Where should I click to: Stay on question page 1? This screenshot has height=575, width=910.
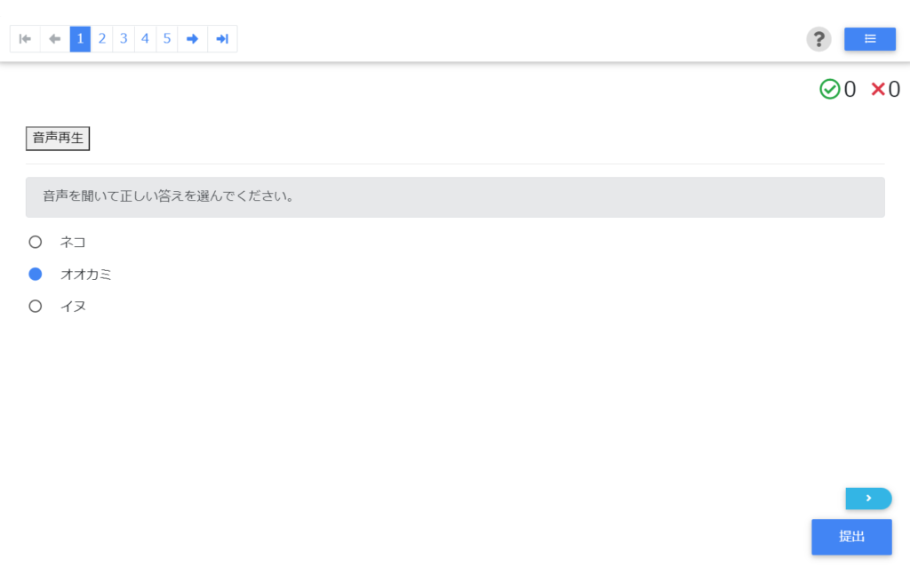point(80,39)
